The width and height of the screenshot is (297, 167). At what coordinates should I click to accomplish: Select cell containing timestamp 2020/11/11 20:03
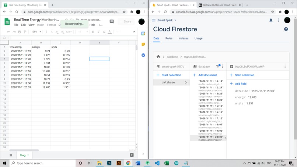coord(20,87)
